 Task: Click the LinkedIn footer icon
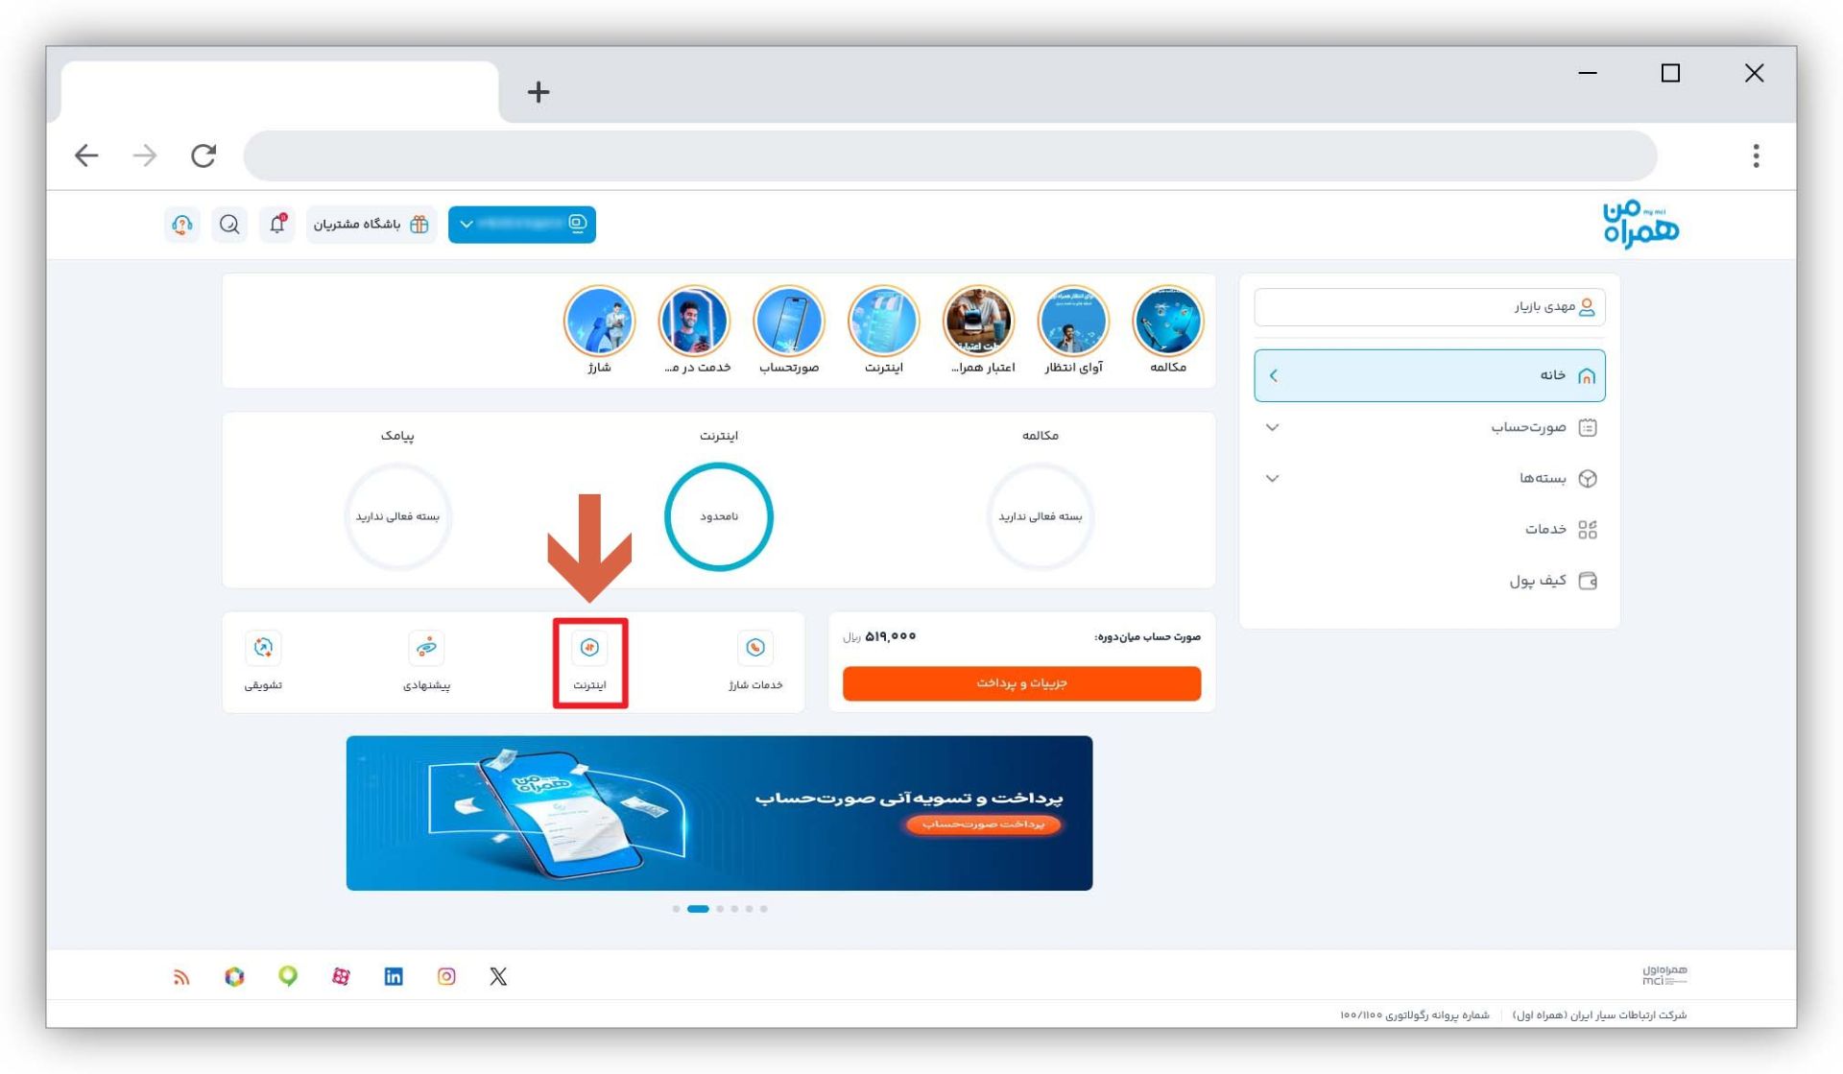click(x=394, y=976)
